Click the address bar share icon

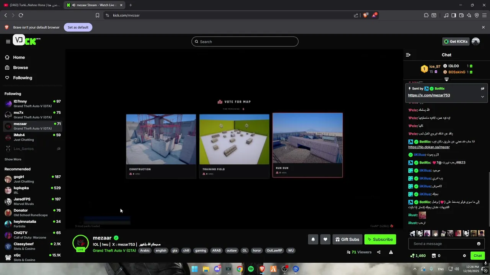[x=356, y=15]
